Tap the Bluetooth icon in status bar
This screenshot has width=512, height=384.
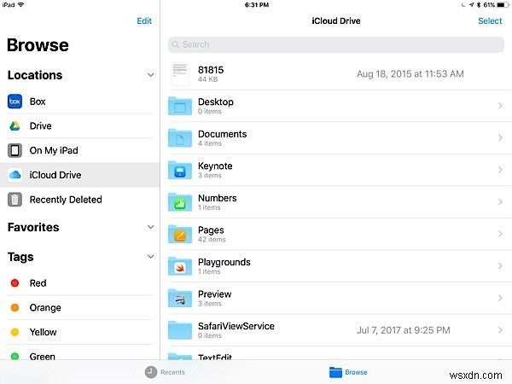click(479, 5)
